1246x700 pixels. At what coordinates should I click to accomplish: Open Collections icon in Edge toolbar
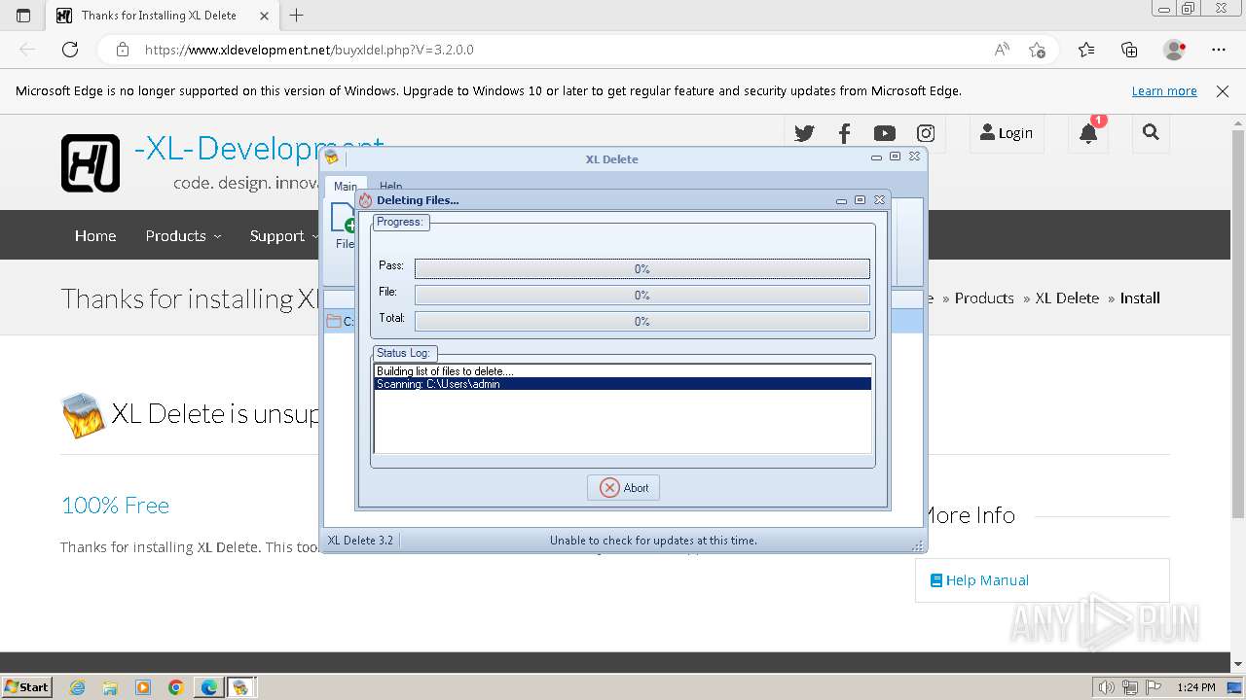pyautogui.click(x=1129, y=50)
